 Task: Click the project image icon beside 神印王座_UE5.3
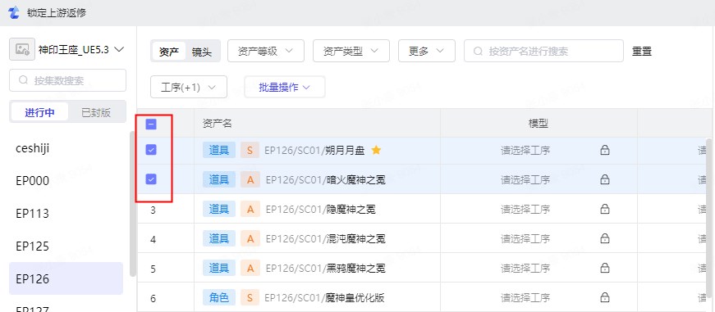[x=22, y=50]
